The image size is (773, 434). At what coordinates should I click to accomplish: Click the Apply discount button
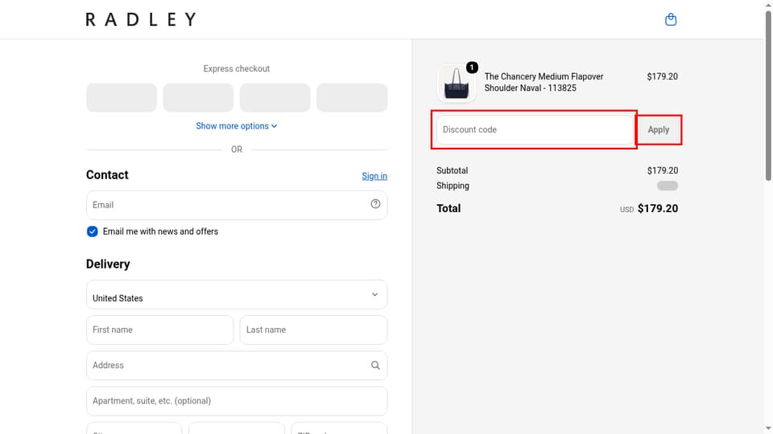coord(659,130)
